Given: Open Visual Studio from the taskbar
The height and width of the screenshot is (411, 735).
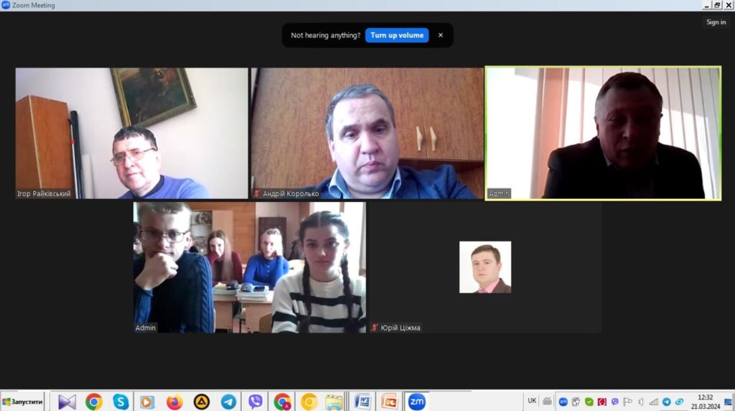Looking at the screenshot, I should pyautogui.click(x=67, y=402).
